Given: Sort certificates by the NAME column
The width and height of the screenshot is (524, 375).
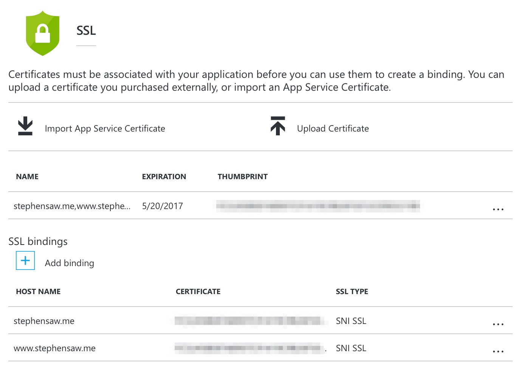Looking at the screenshot, I should pos(27,176).
